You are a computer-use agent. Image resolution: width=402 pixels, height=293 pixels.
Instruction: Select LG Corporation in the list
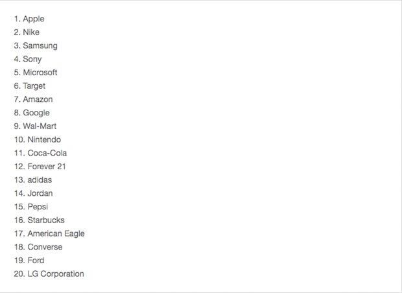tap(49, 274)
